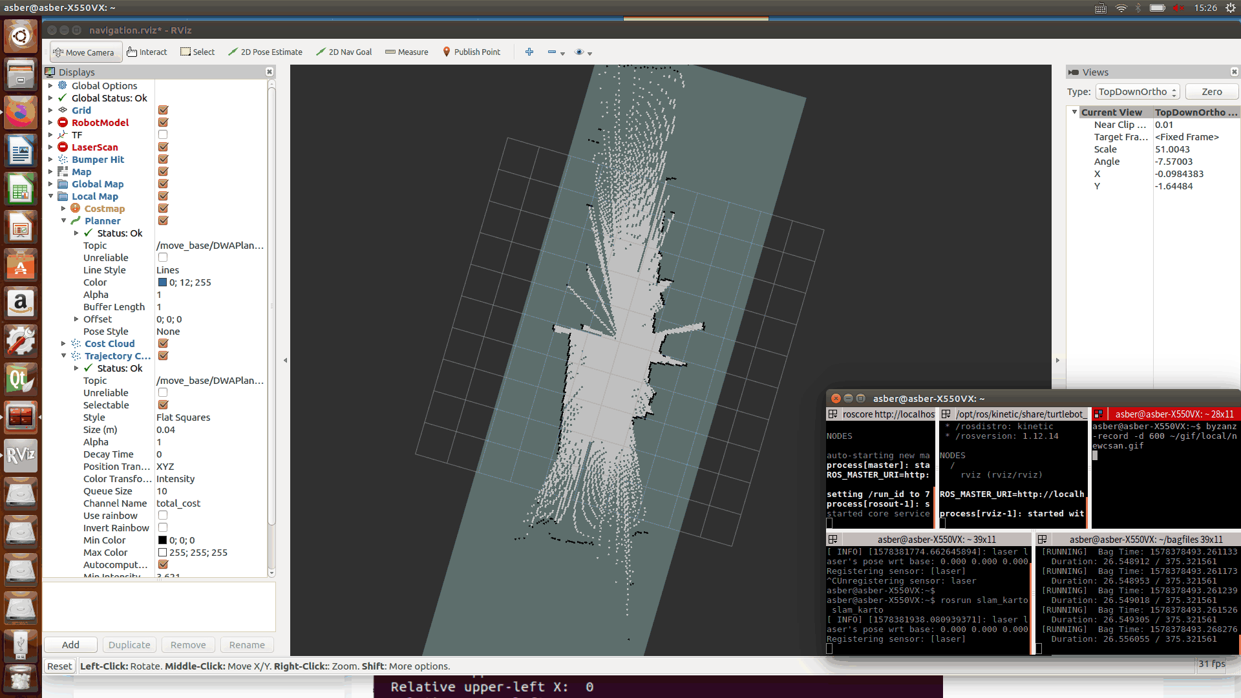The height and width of the screenshot is (698, 1241).
Task: Click the Add display button
Action: 70,645
